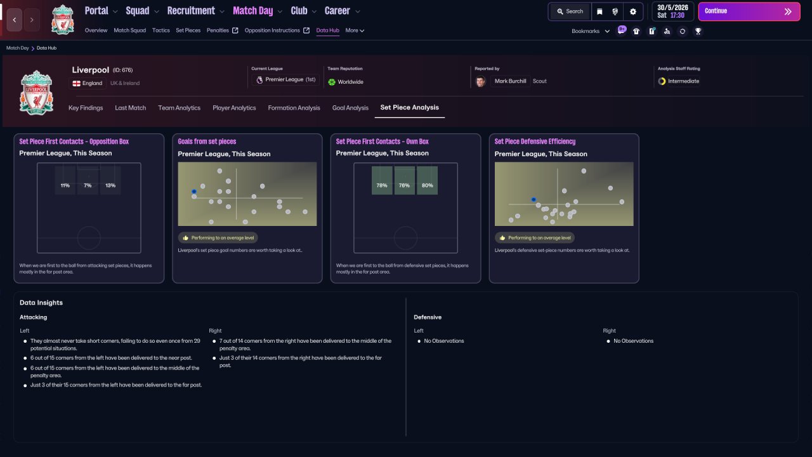This screenshot has width=812, height=457.
Task: Click the Intermediate rating ring icon
Action: pos(662,81)
